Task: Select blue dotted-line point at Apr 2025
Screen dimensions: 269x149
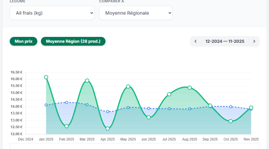Action: pos(108,111)
